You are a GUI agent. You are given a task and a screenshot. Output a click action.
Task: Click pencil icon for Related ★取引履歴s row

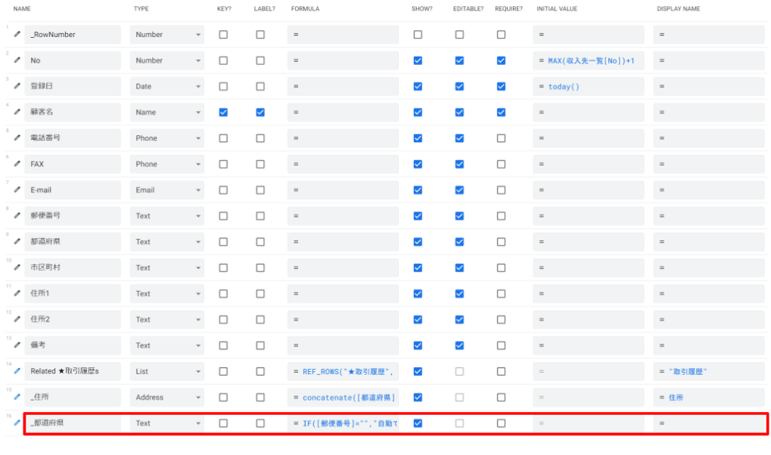point(17,371)
